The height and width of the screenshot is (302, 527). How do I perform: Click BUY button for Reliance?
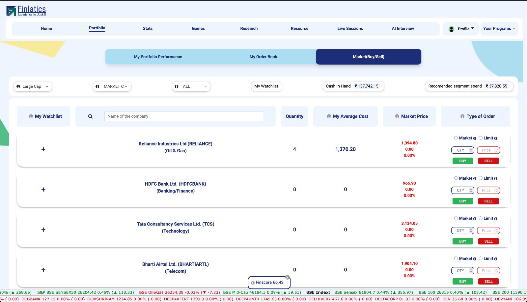[x=463, y=161]
